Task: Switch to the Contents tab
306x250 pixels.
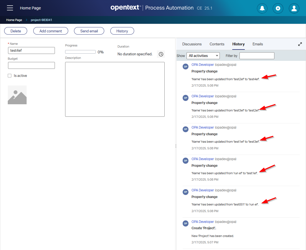Action: pos(217,44)
